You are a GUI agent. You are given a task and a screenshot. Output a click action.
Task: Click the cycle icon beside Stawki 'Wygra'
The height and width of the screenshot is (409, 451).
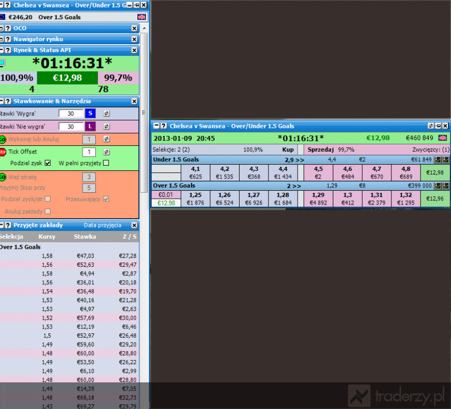106,113
